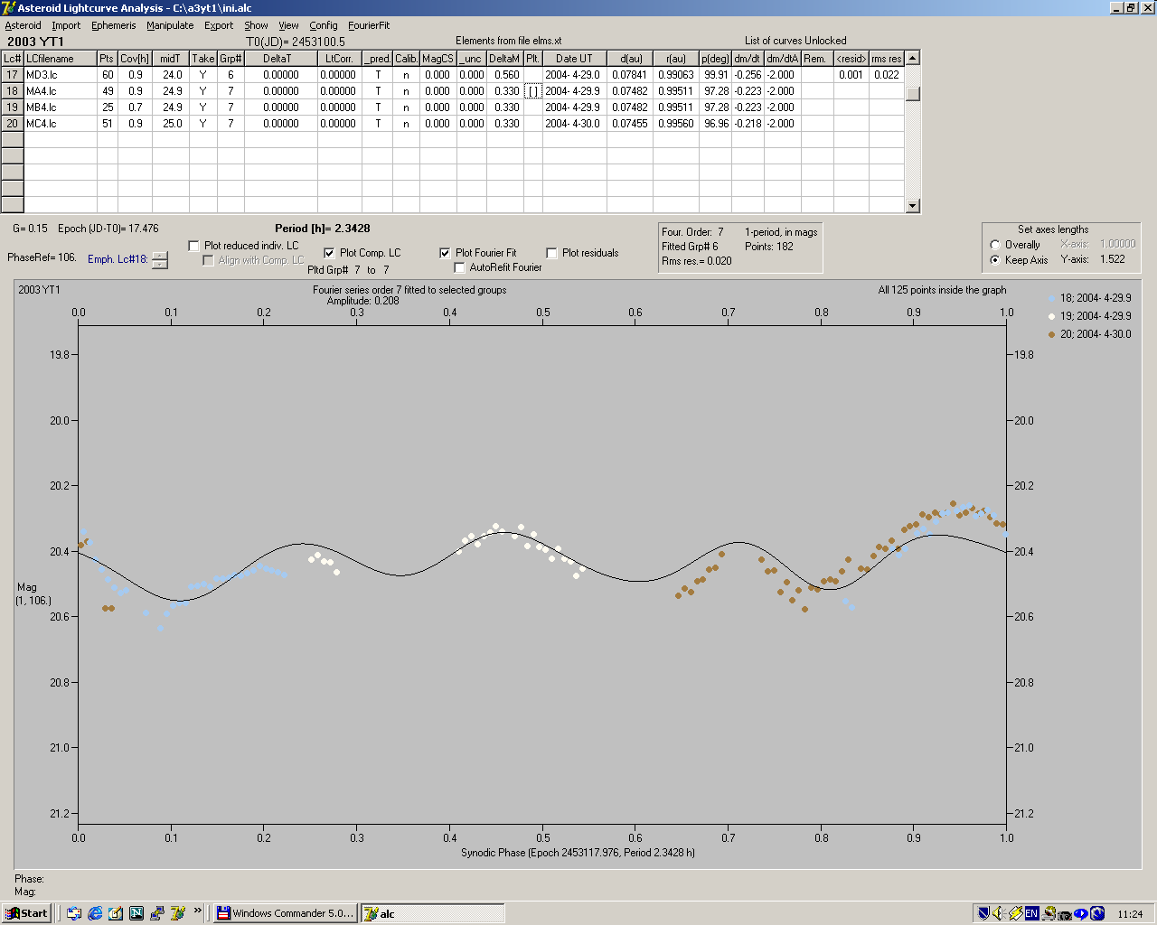
Task: Click the network connection tray icon
Action: 1049,913
